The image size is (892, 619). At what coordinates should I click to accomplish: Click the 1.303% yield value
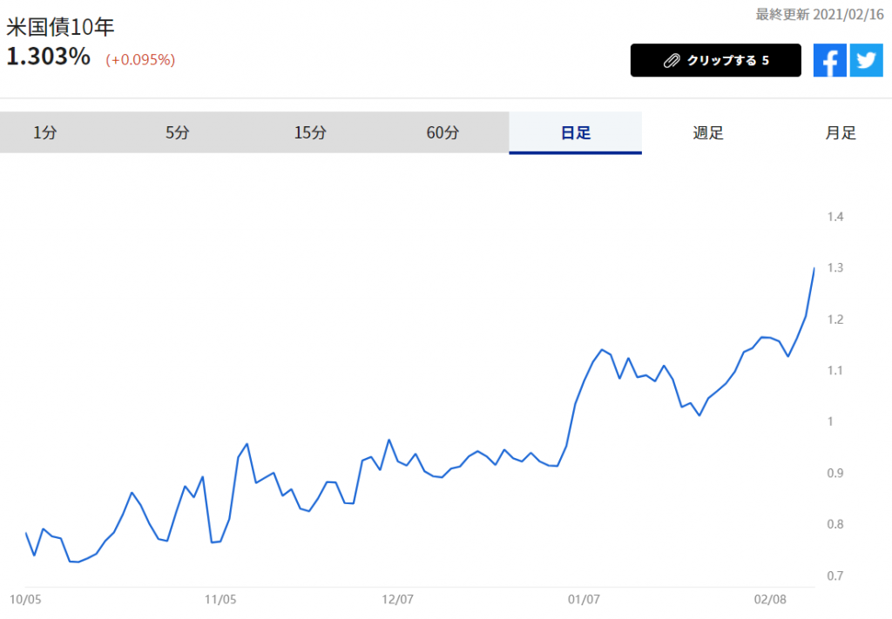tap(49, 57)
